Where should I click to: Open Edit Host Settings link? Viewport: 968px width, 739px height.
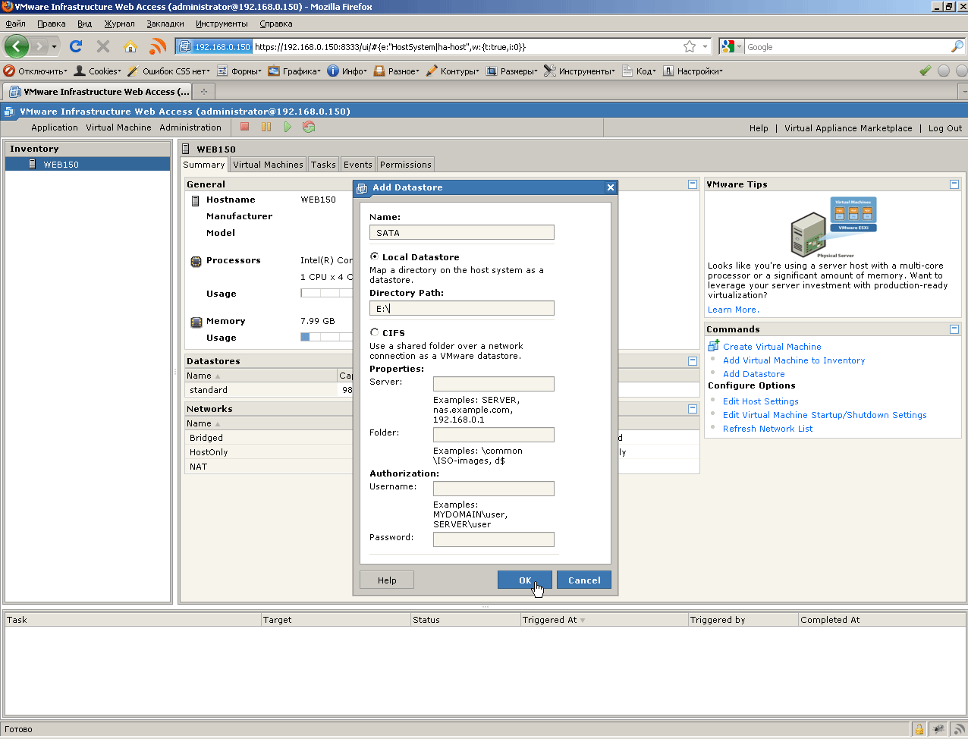(761, 401)
